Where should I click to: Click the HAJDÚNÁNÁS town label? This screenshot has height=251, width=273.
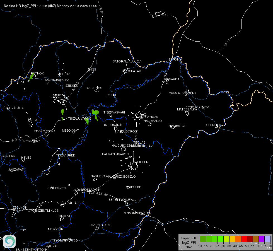pos(113,125)
